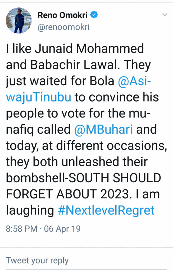Click the phrase 'to convince his'
173x272 pixels.
116,97
